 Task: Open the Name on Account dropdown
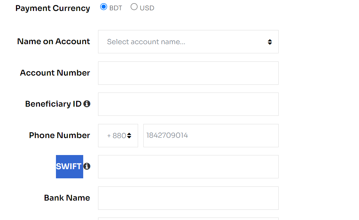click(x=188, y=42)
